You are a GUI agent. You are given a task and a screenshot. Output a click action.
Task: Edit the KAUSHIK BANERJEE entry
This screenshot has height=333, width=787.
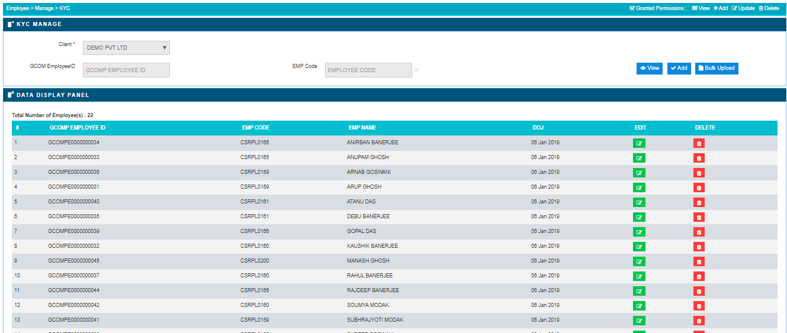click(639, 247)
